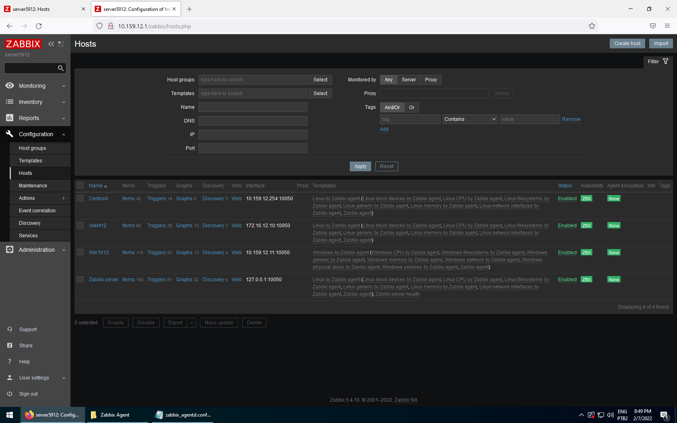677x423 pixels.
Task: Click the Create host button
Action: tap(627, 44)
